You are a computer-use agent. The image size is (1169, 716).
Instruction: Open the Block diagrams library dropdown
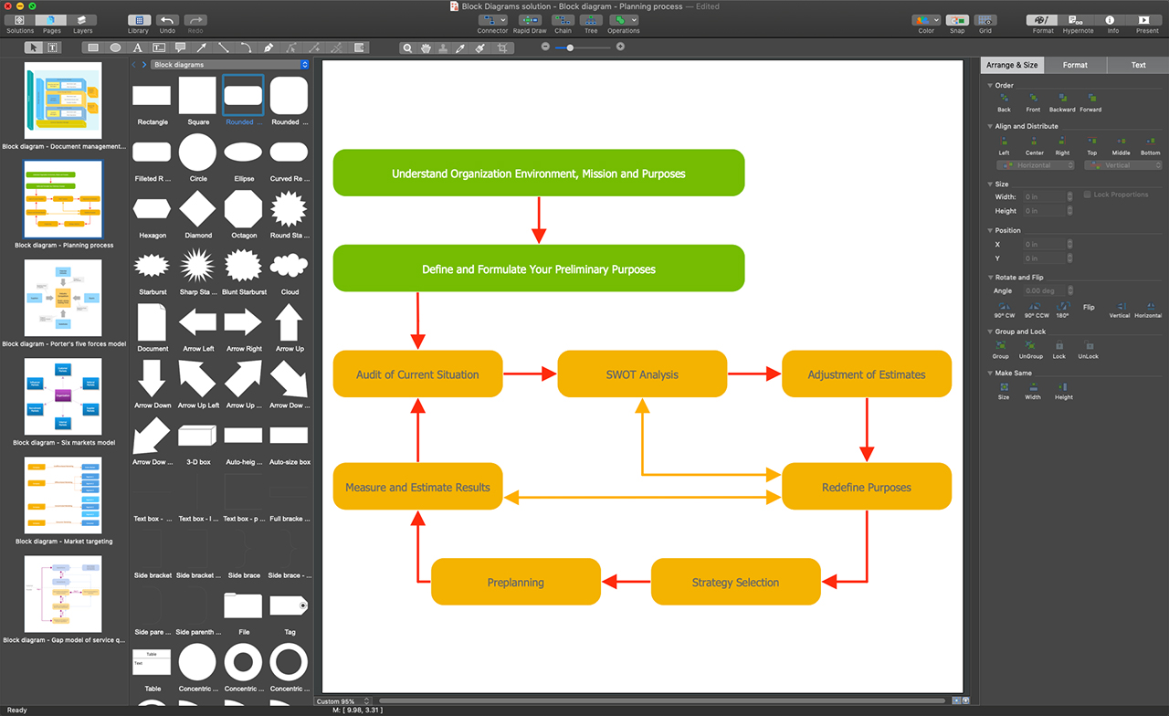pos(229,65)
